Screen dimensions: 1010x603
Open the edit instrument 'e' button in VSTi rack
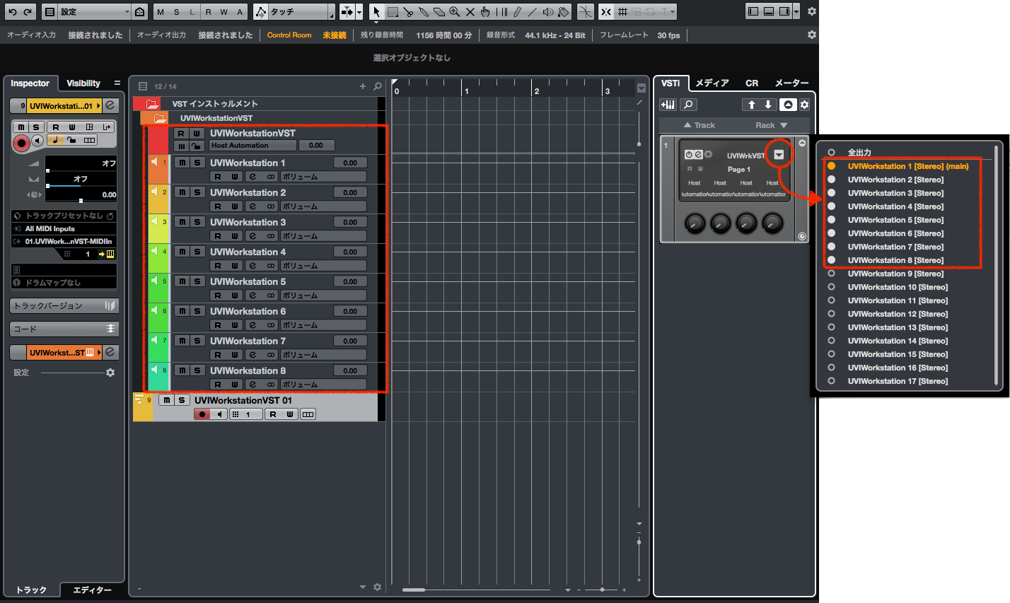[698, 154]
